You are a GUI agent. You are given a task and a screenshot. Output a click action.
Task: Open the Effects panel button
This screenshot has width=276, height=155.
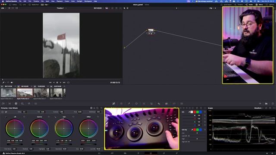(x=259, y=5)
